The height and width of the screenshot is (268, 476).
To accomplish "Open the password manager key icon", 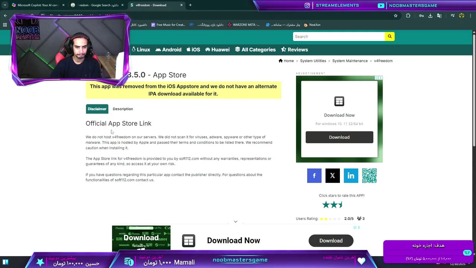I will [x=421, y=16].
